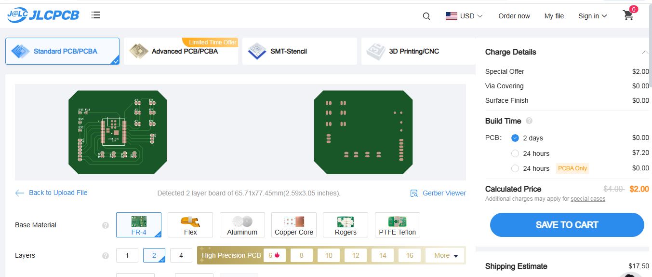The image size is (652, 277).
Task: Click the fire icon on 6 layers
Action: pos(278,255)
